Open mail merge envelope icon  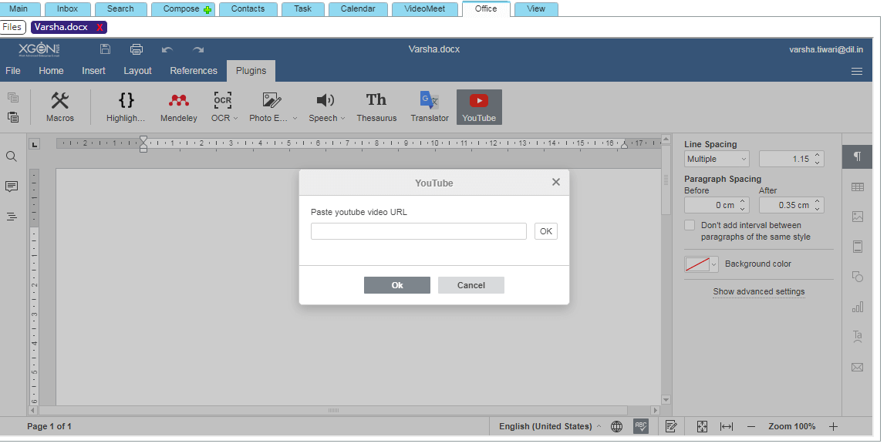click(858, 368)
